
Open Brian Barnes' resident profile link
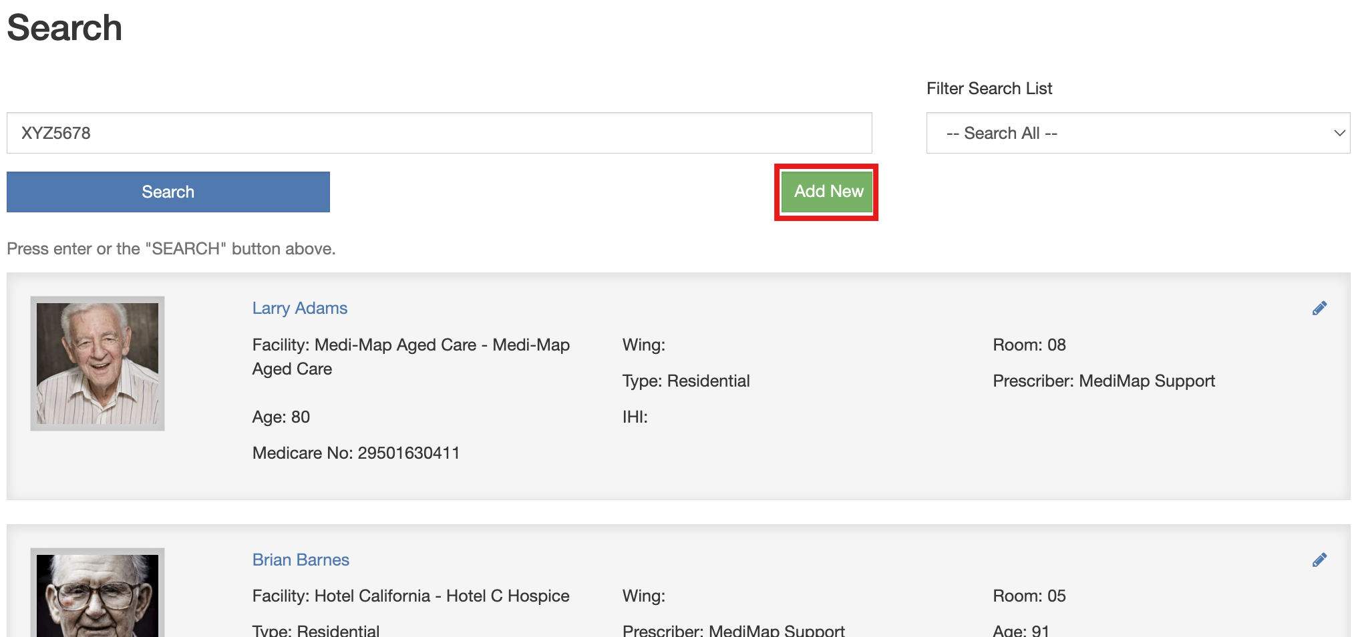click(x=301, y=560)
